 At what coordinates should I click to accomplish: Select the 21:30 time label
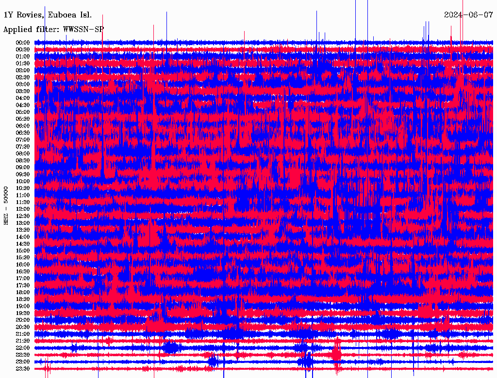23,341
